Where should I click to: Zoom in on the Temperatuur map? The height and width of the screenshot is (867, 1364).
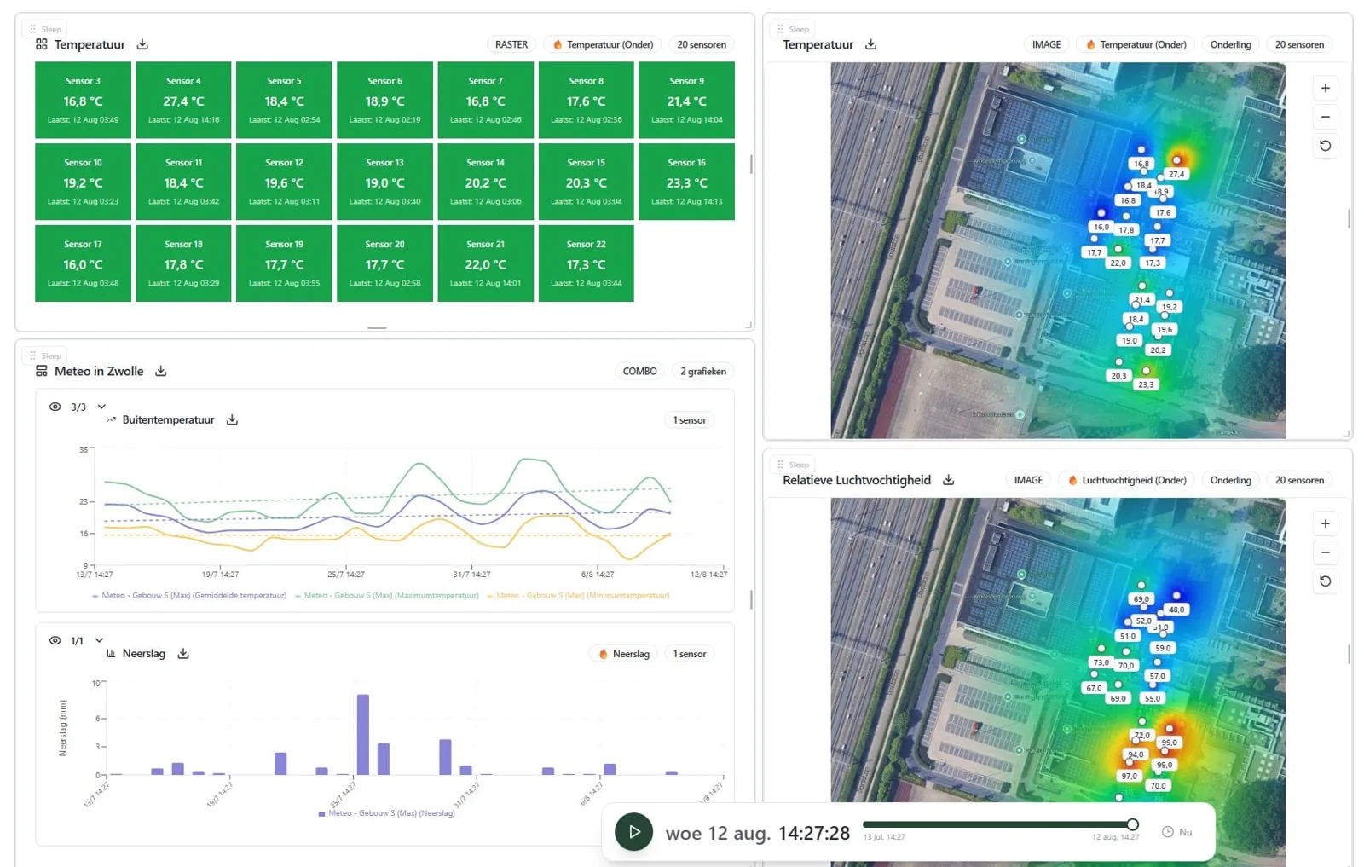1325,88
